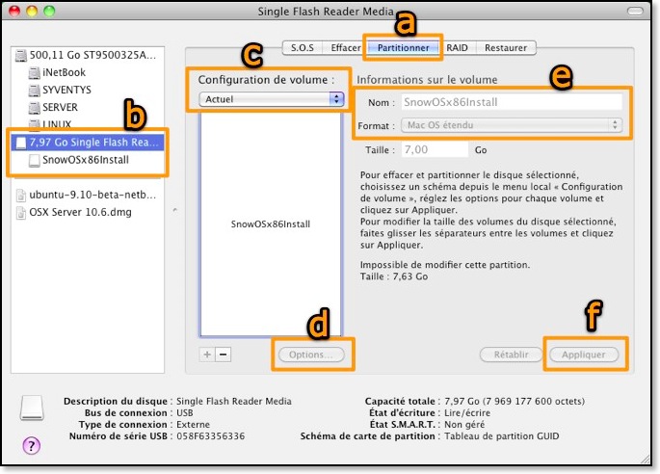This screenshot has width=660, height=474.
Task: Click the USB serial number 058F63356336
Action: click(210, 436)
